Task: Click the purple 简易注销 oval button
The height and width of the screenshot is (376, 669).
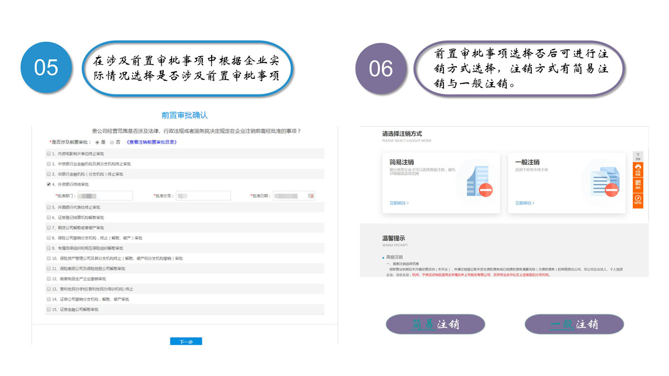Action: pos(435,324)
